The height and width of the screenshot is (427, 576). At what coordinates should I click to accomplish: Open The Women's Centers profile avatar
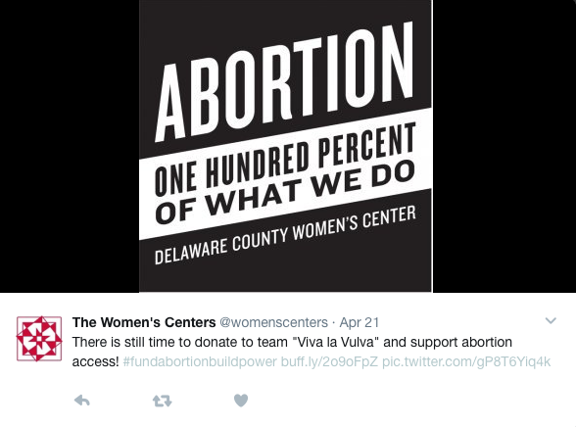pos(39,338)
